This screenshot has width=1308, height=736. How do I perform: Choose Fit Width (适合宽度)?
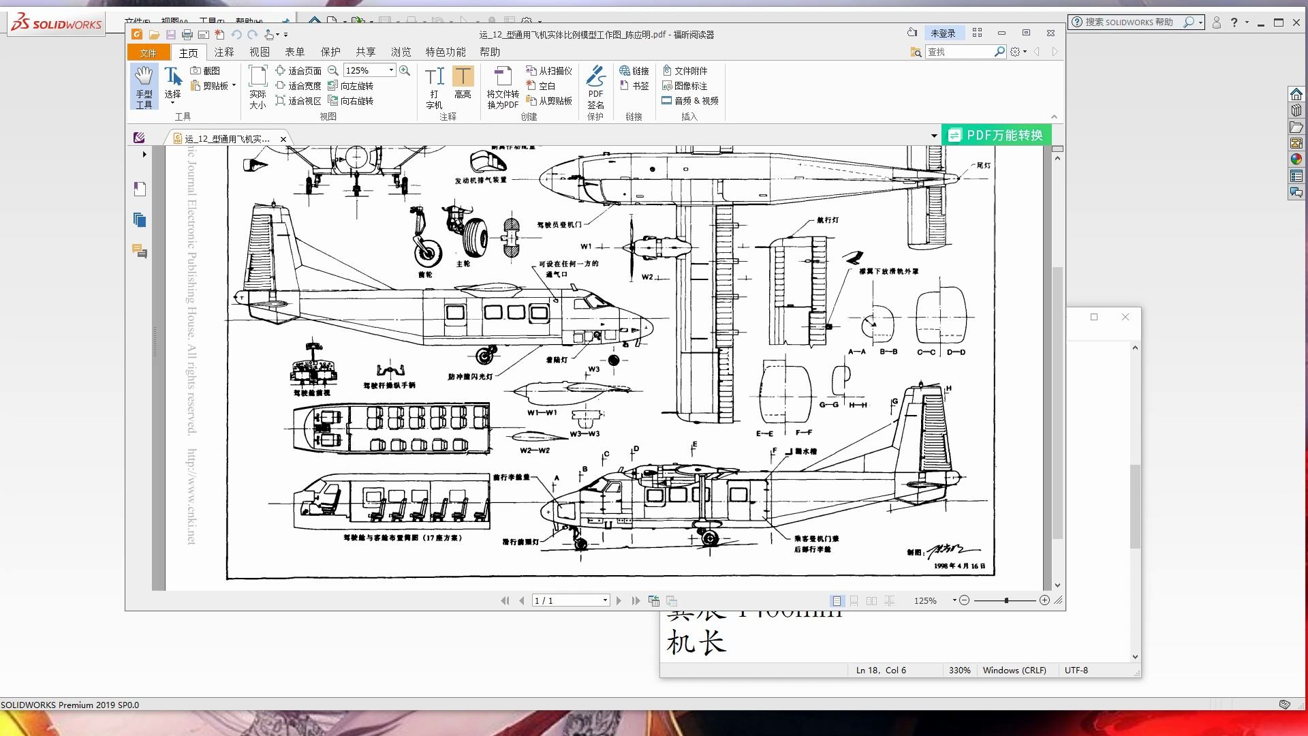(x=298, y=86)
